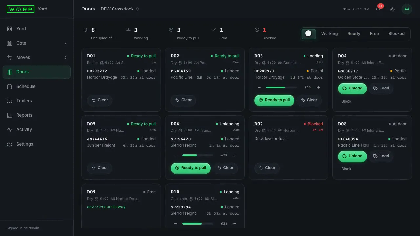Open the DFW Crossdock facility selector
The width and height of the screenshot is (420, 236).
(120, 9)
